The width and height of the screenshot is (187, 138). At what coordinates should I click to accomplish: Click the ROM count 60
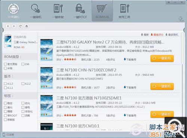pos(23,47)
